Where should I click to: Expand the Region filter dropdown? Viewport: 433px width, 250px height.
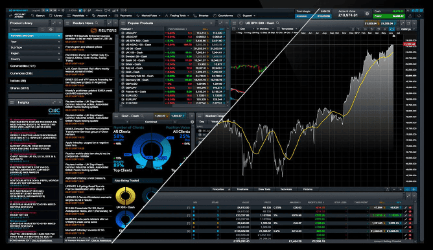(35, 53)
